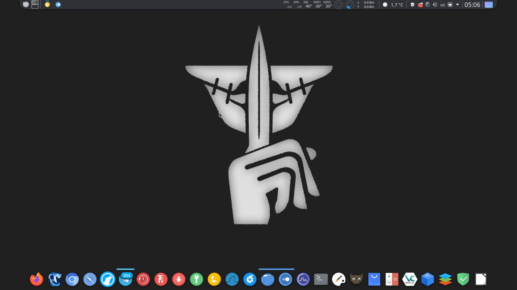The height and width of the screenshot is (290, 517).
Task: Open the red clock app icon
Action: (143, 279)
